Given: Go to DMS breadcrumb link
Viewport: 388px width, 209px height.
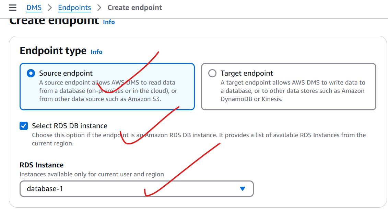Looking at the screenshot, I should [34, 8].
